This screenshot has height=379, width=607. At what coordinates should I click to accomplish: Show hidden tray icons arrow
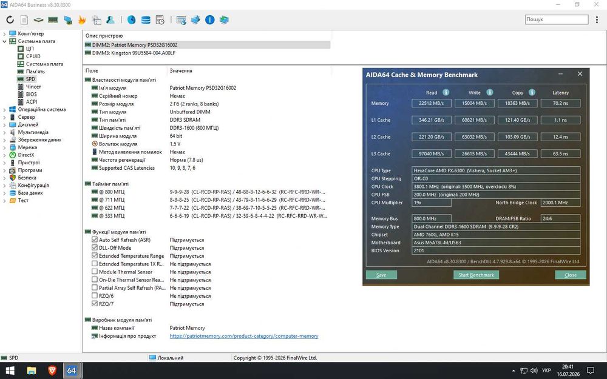point(514,371)
